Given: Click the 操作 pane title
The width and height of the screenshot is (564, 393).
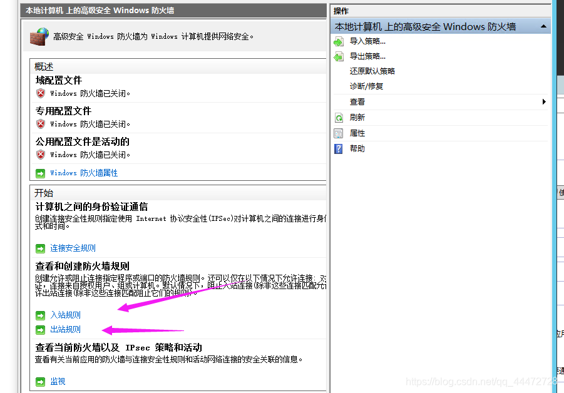Looking at the screenshot, I should click(341, 11).
